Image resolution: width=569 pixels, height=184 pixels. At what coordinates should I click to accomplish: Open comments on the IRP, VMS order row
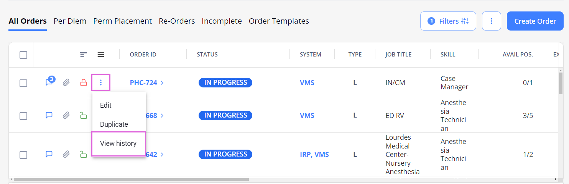49,154
